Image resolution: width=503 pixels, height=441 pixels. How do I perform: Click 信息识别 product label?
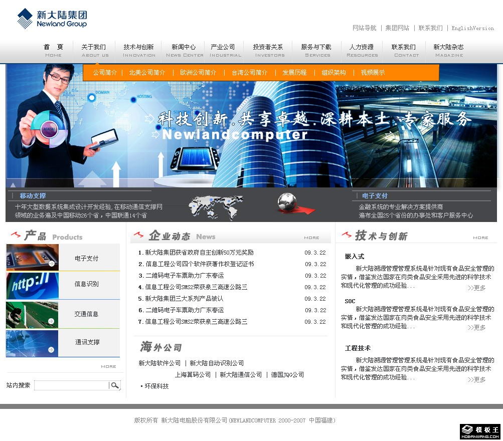pyautogui.click(x=86, y=284)
